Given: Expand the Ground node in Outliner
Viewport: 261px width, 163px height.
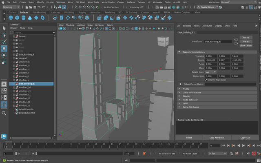Looking at the screenshot, I should pos(14,36).
